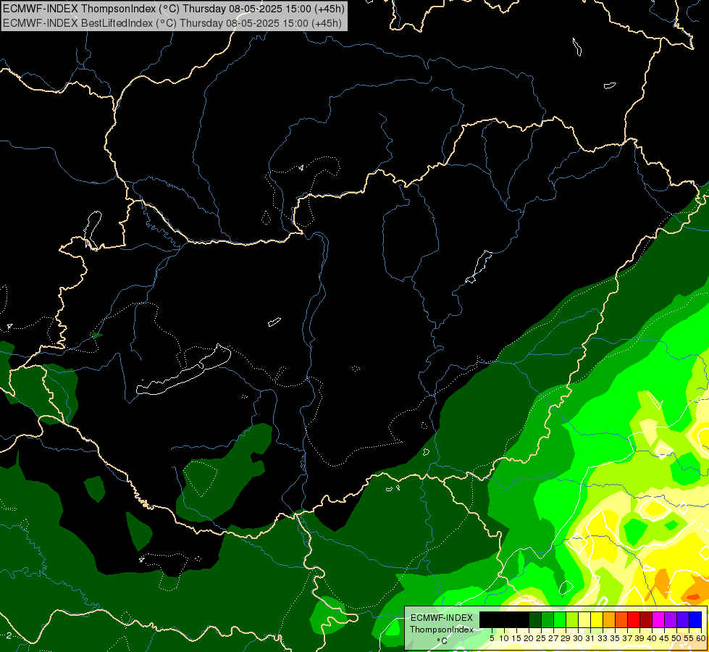This screenshot has height=652, width=709.
Task: Select the dark green legend swatch (20–25)
Action: click(535, 619)
